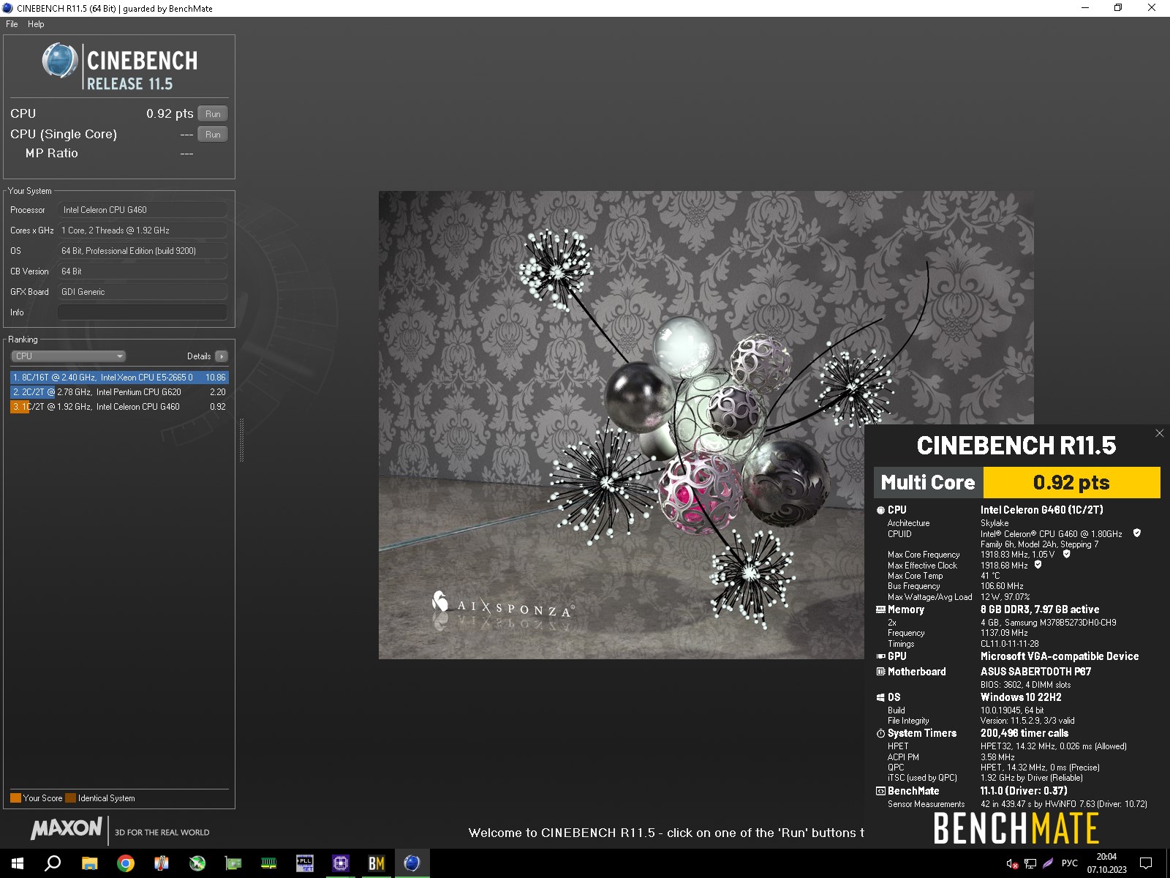Open the Help menu
Viewport: 1170px width, 878px height.
pyautogui.click(x=36, y=24)
